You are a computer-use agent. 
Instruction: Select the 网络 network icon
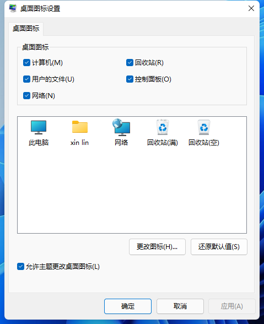point(121,127)
